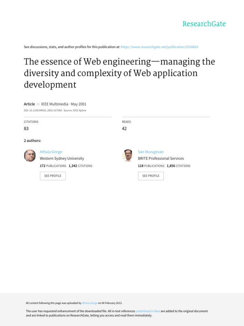Select the Western Sydney University affiliation
Screen dimensions: 244x326
click(62, 158)
